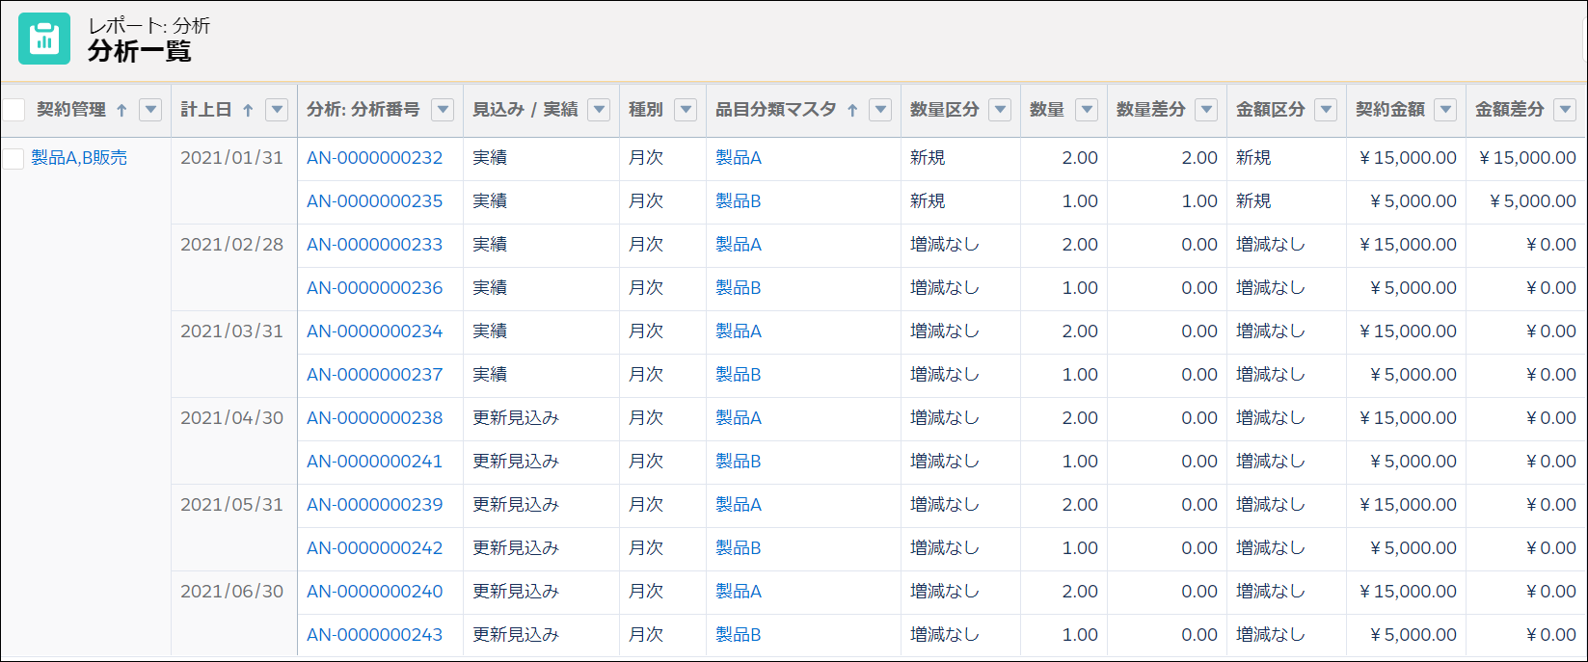The height and width of the screenshot is (662, 1588).
Task: Open 見込み / 実績 column dropdown
Action: click(x=599, y=110)
